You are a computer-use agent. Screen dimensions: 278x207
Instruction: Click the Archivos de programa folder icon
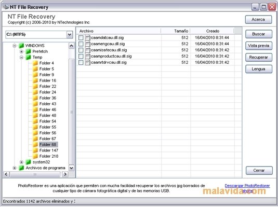point(21,168)
